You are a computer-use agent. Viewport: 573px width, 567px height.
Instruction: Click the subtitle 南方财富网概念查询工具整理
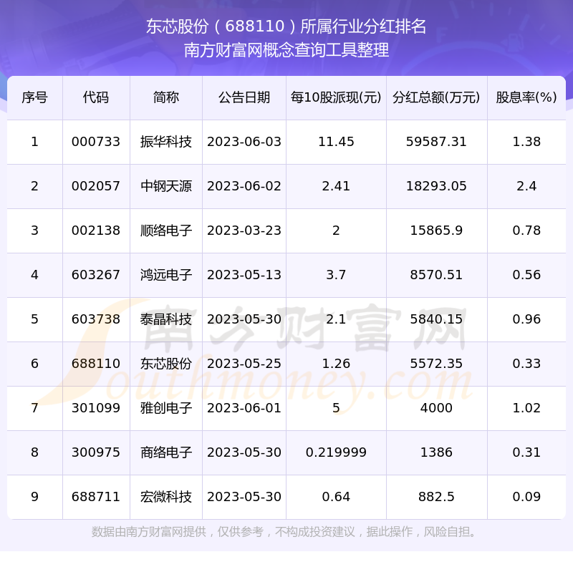pyautogui.click(x=286, y=50)
